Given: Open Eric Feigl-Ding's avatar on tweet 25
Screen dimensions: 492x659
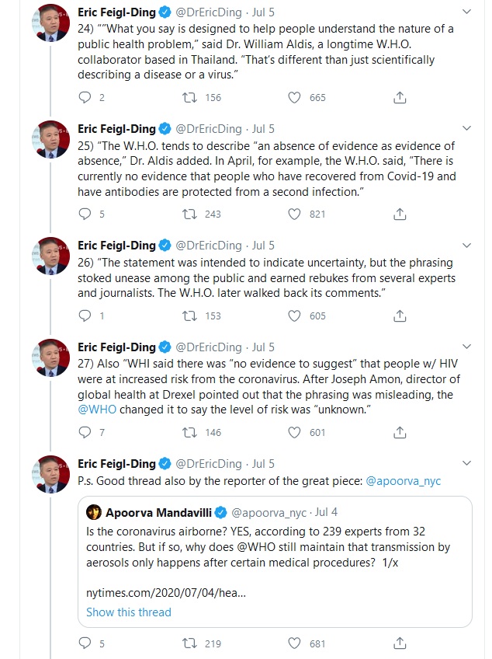Looking at the screenshot, I should tap(54, 138).
